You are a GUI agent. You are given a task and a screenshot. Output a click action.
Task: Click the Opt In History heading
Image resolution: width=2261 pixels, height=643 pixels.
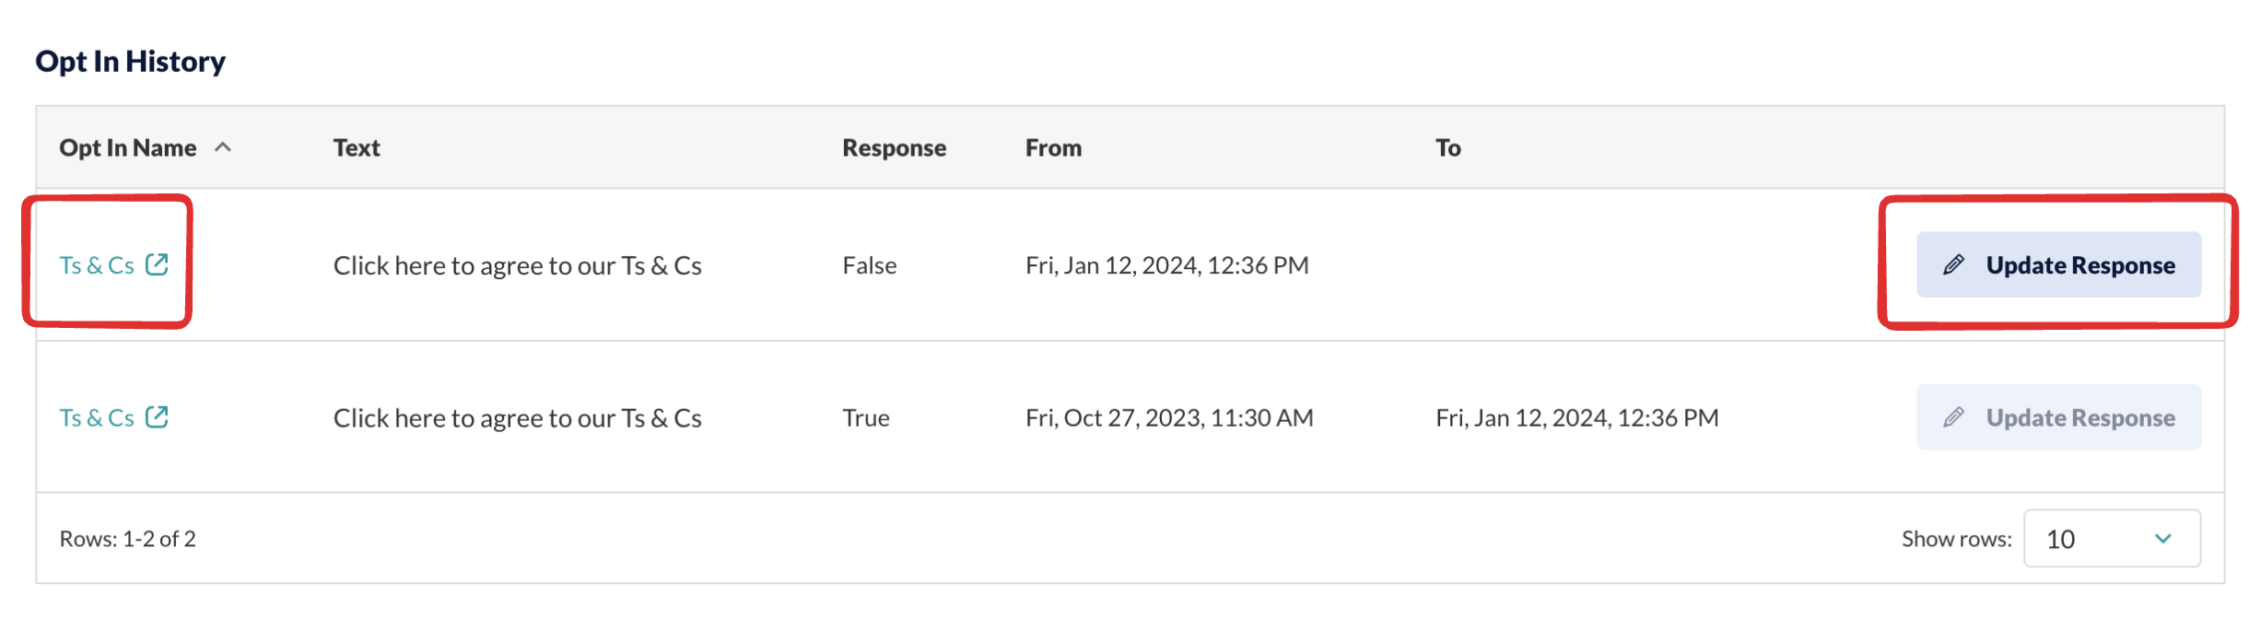click(130, 61)
